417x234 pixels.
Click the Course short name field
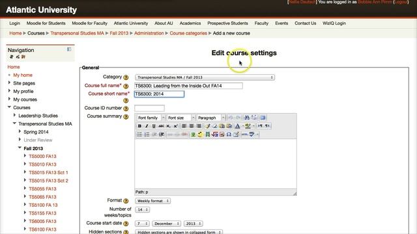pos(159,94)
